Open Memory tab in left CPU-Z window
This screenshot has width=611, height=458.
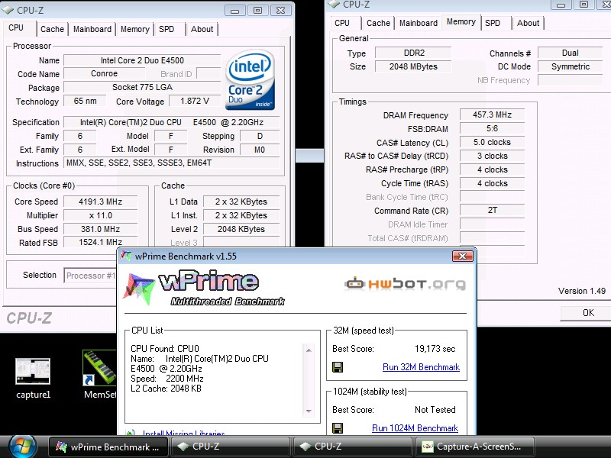[135, 29]
